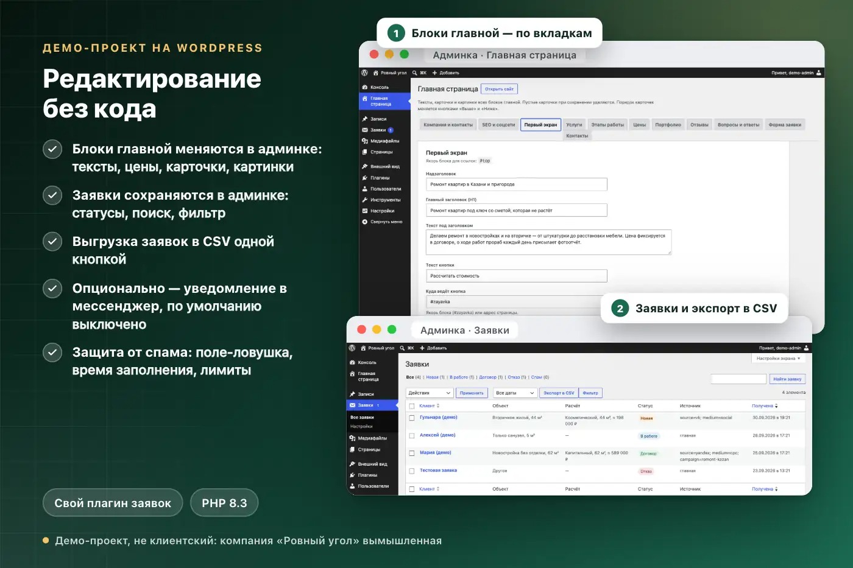Viewport: 853px width, 568px height.
Task: Click the Свернуть меню collapse icon
Action: [x=364, y=222]
